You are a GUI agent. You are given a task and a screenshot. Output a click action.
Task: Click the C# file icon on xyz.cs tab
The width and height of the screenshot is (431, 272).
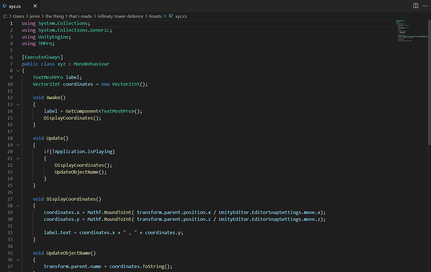point(5,6)
